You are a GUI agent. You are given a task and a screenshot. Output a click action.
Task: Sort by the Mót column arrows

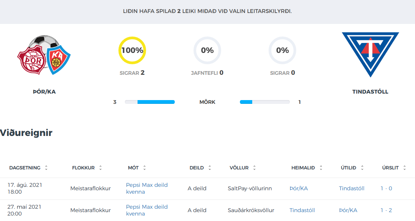point(144,168)
